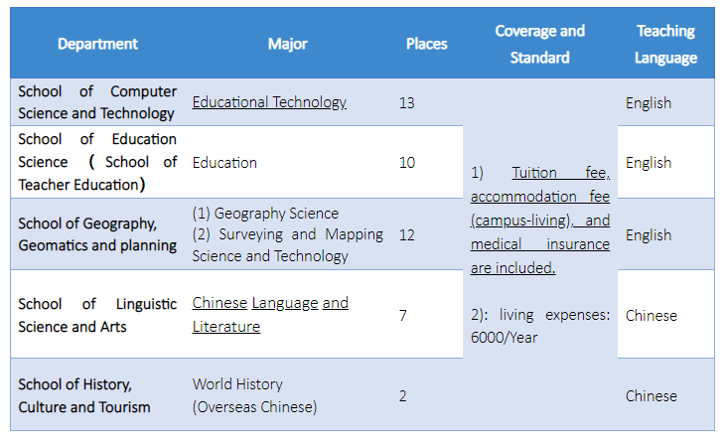Screen dimensions: 727x444
Task: Click the places value 13
Action: tap(406, 102)
